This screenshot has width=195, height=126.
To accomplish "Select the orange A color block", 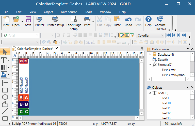I will pyautogui.click(x=24, y=98).
